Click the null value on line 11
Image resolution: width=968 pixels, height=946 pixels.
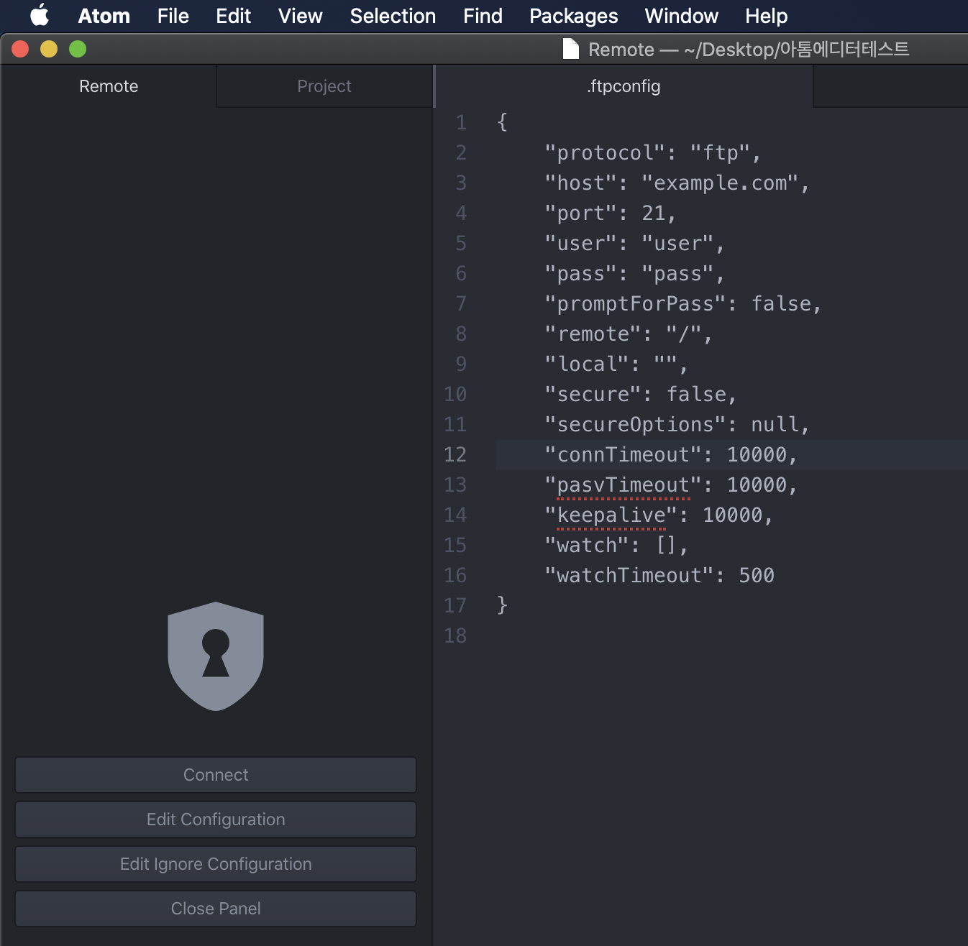[775, 425]
